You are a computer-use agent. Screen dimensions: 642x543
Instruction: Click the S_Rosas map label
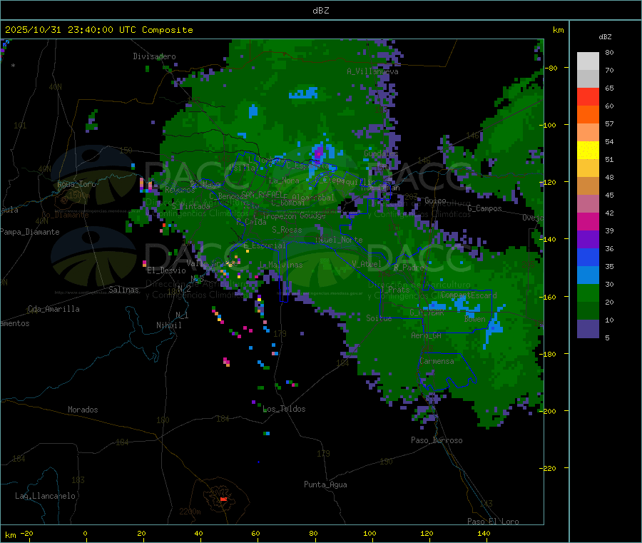coord(287,230)
